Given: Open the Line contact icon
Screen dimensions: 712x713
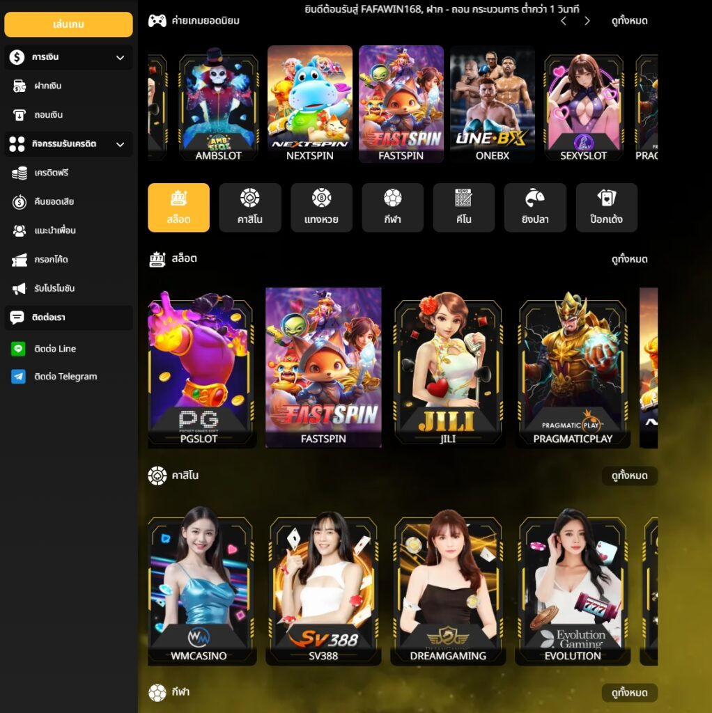Looking at the screenshot, I should 18,349.
